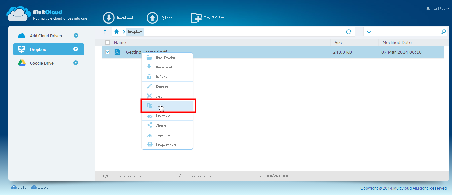Click inside the search input field
452x195 pixels.
tap(405, 32)
